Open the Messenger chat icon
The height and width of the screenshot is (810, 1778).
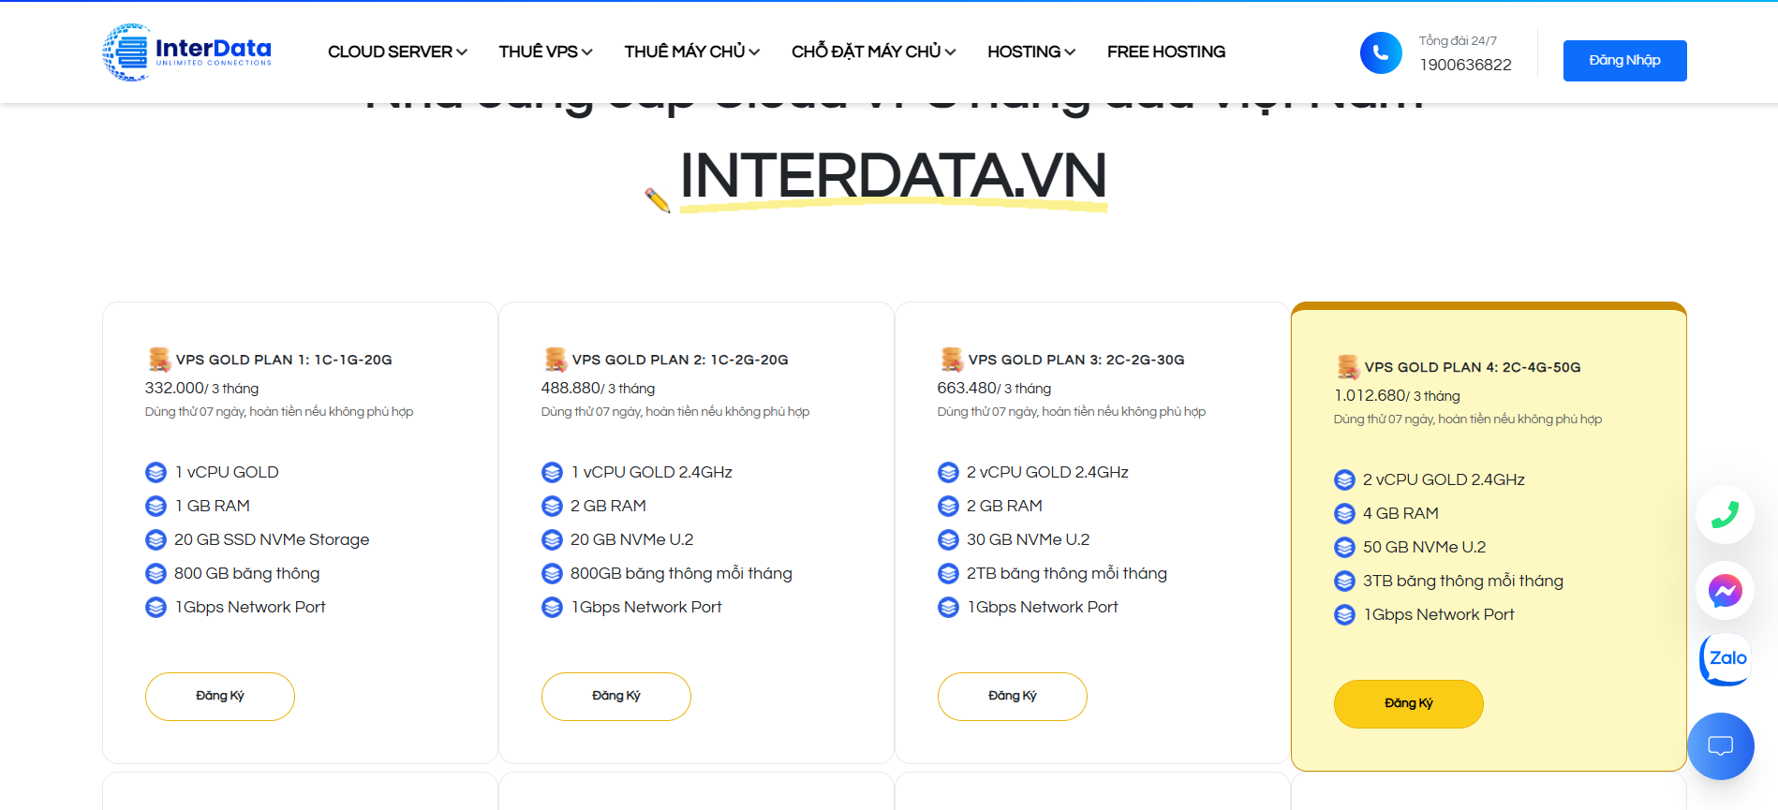1725,591
